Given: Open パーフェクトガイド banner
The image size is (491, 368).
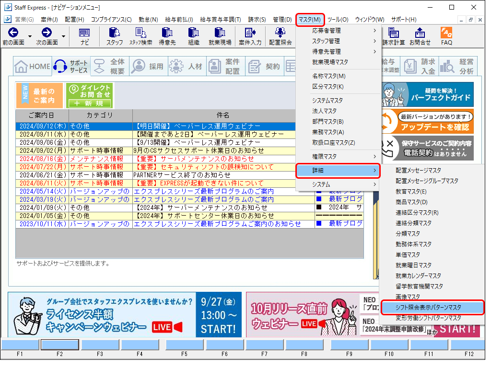Looking at the screenshot, I should [427, 94].
